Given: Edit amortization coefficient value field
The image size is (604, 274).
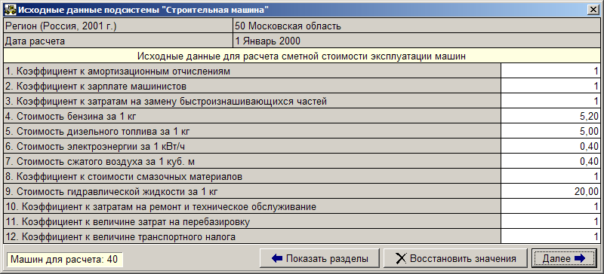Looking at the screenshot, I should click(x=550, y=71).
